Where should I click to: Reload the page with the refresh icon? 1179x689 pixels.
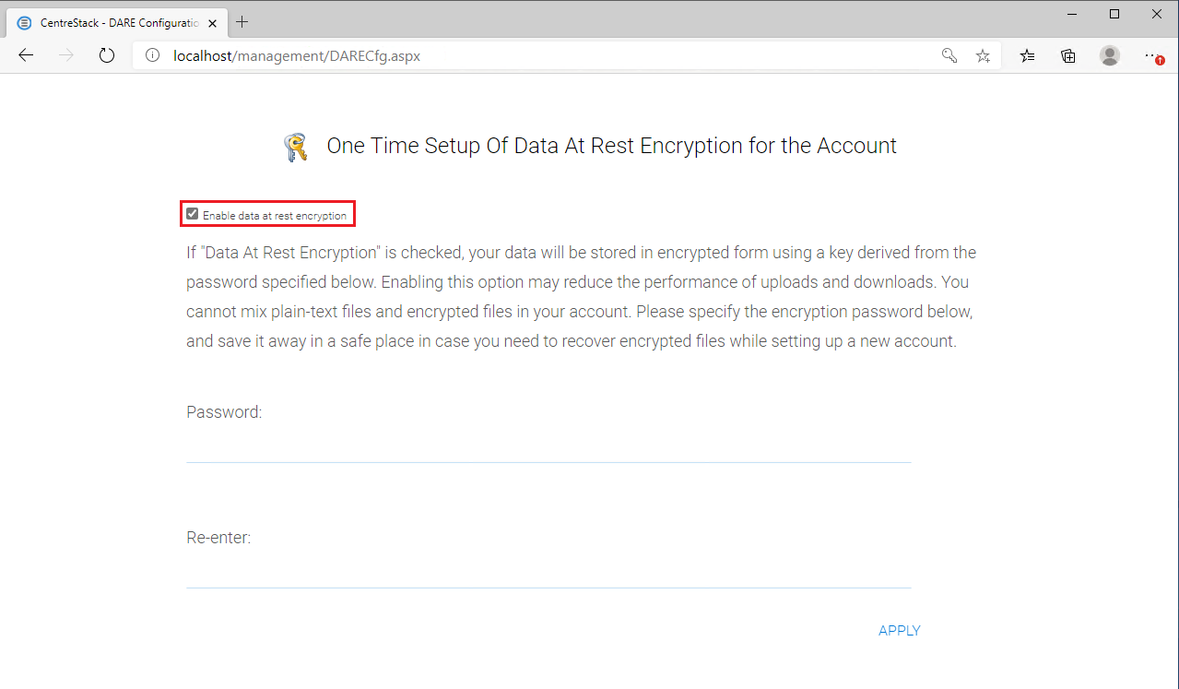pyautogui.click(x=107, y=55)
